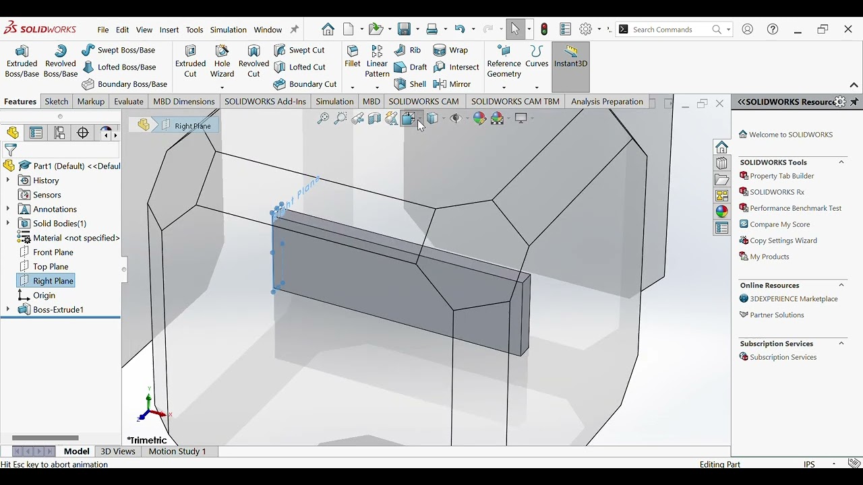
Task: Click the Rib tool
Action: [x=408, y=50]
